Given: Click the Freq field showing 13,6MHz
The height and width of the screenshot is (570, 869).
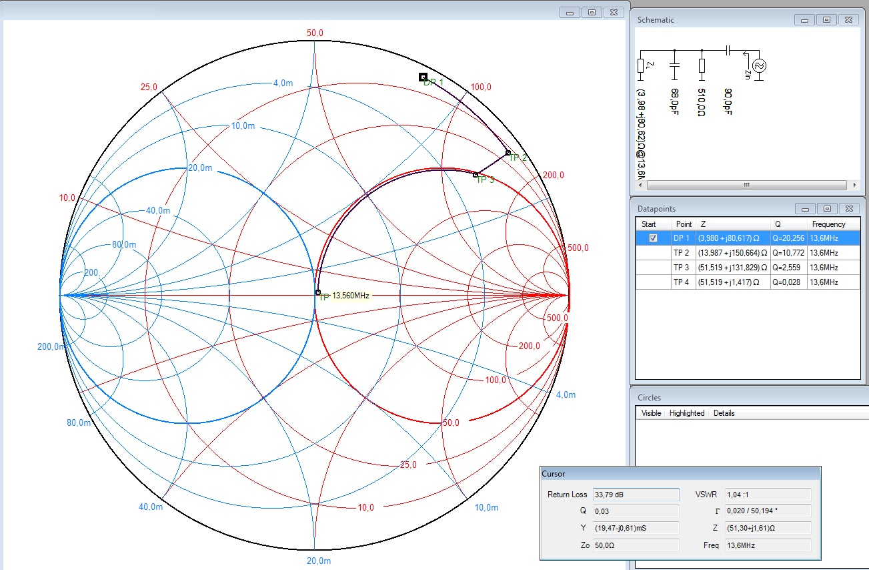Looking at the screenshot, I should (768, 545).
